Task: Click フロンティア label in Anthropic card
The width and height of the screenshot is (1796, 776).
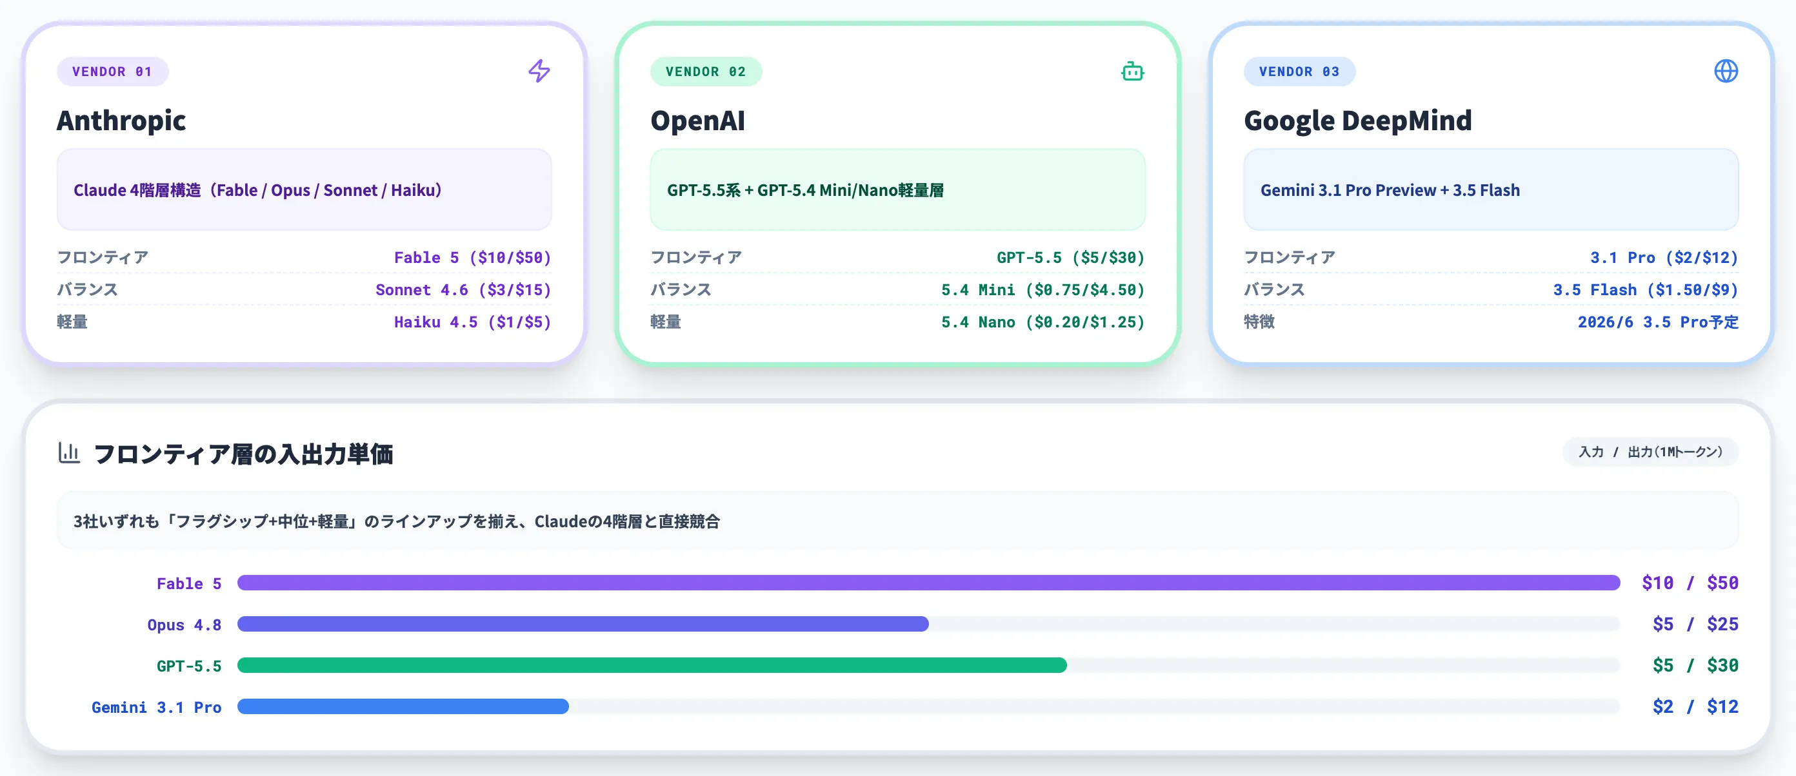Action: click(x=103, y=258)
